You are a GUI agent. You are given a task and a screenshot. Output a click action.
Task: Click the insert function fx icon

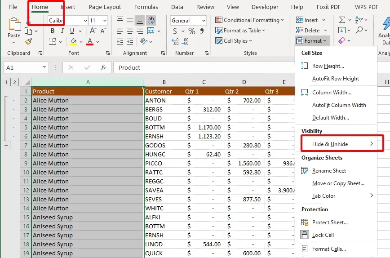pyautogui.click(x=103, y=67)
